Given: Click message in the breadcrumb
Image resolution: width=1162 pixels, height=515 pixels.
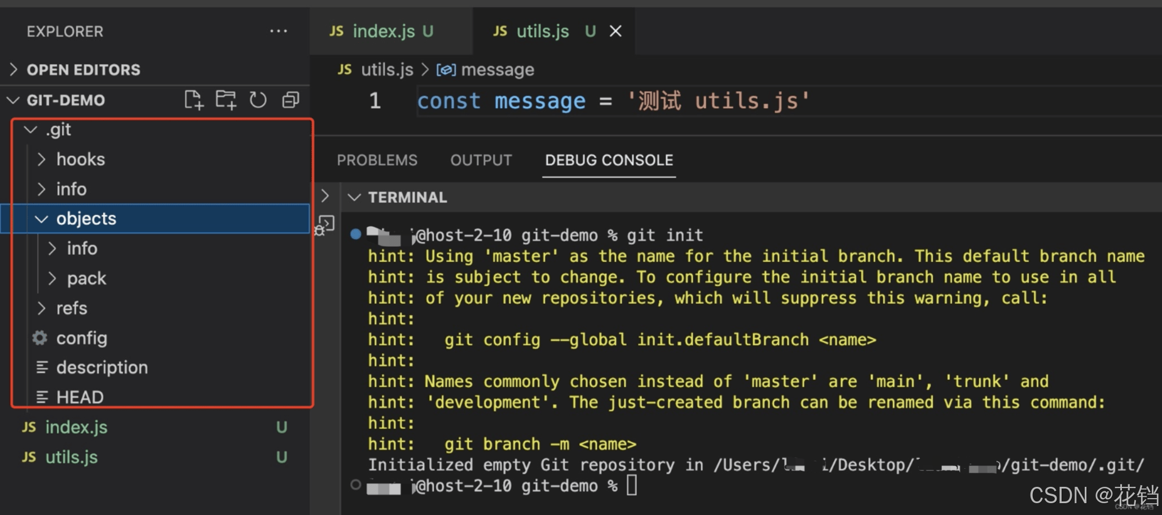Looking at the screenshot, I should (498, 70).
